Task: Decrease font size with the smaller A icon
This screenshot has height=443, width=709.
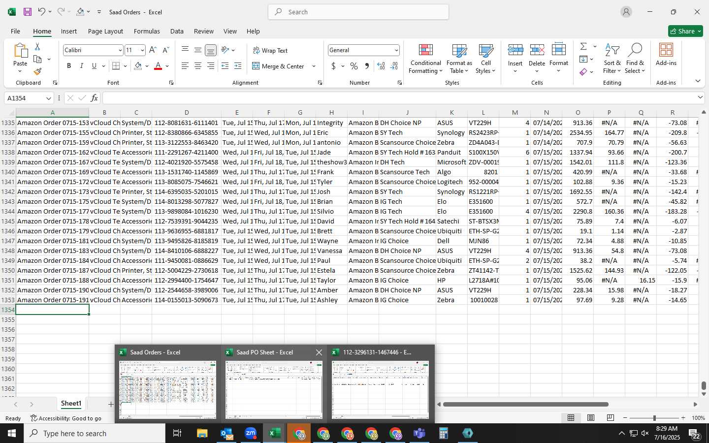Action: click(x=165, y=50)
